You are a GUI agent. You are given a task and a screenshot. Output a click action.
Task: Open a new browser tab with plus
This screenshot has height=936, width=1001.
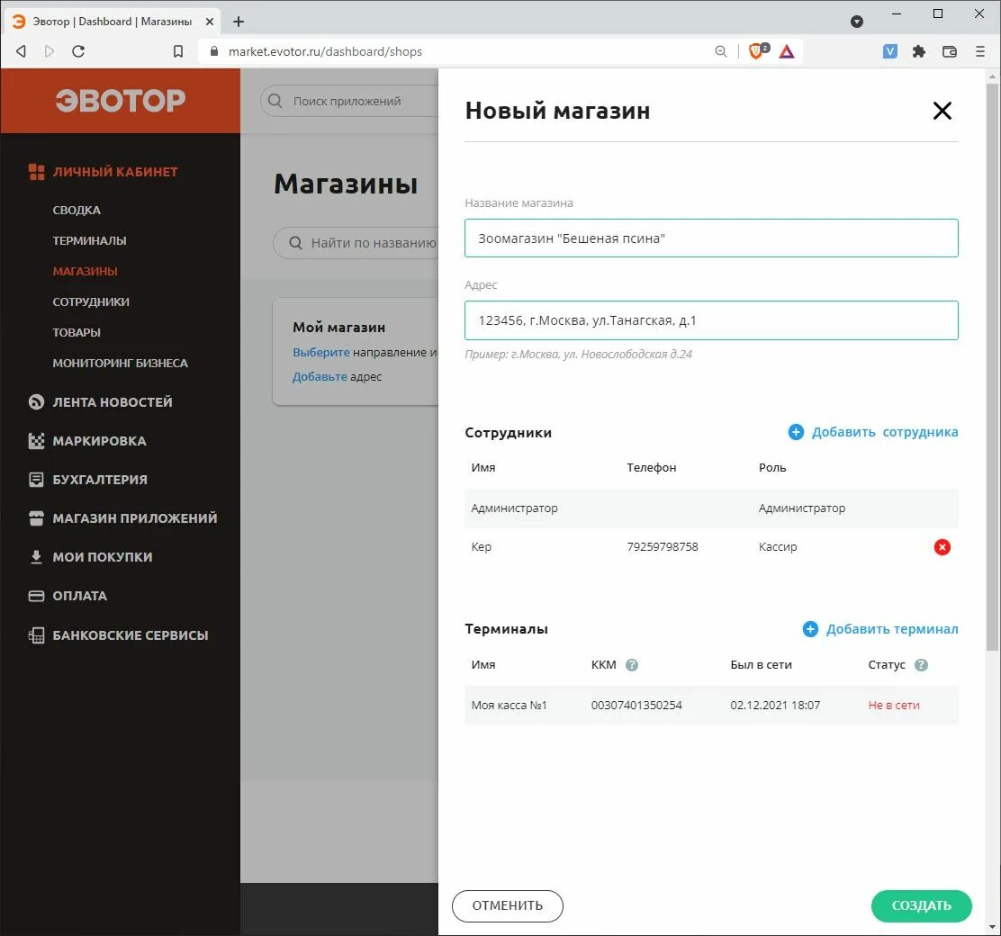coord(239,22)
